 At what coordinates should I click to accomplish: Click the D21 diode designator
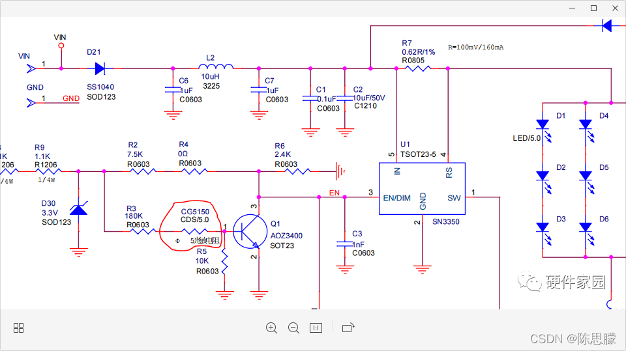click(x=94, y=52)
